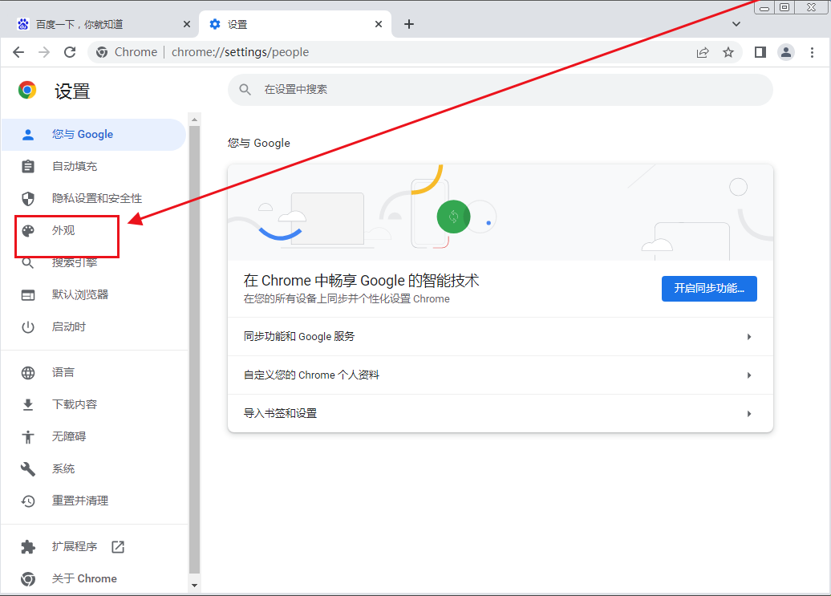
Task: Open 启动时 settings section
Action: (x=94, y=326)
